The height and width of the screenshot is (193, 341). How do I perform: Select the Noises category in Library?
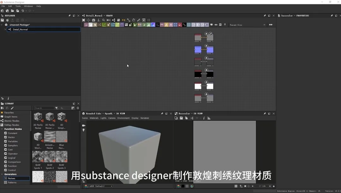pyautogui.click(x=16, y=178)
